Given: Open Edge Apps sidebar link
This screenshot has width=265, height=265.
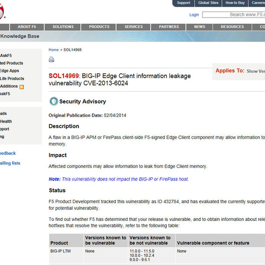Looking at the screenshot, I should pyautogui.click(x=9, y=71).
